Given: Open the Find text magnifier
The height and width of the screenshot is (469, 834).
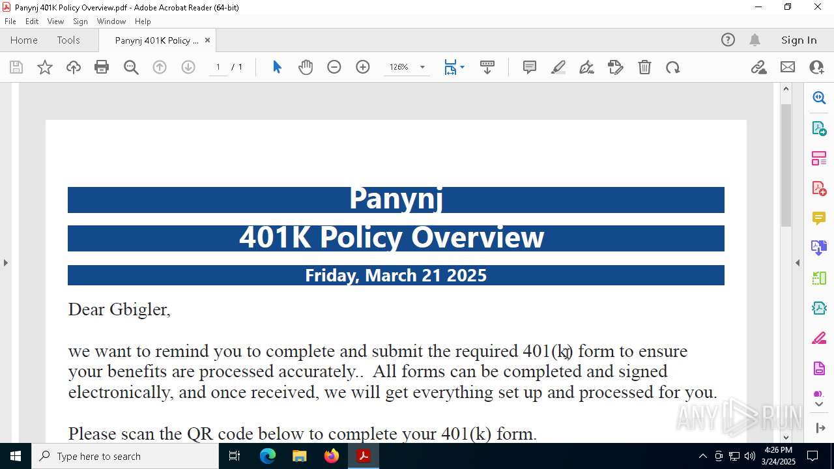Looking at the screenshot, I should [131, 67].
